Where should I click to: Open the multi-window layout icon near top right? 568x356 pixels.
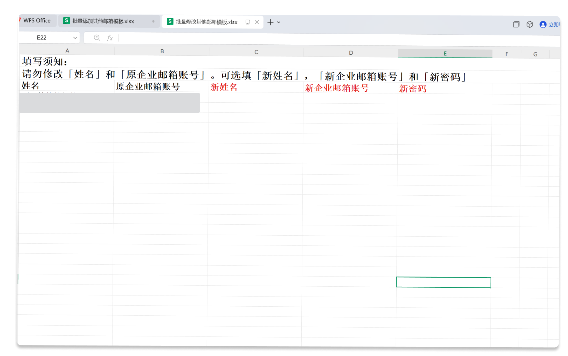[x=516, y=24]
